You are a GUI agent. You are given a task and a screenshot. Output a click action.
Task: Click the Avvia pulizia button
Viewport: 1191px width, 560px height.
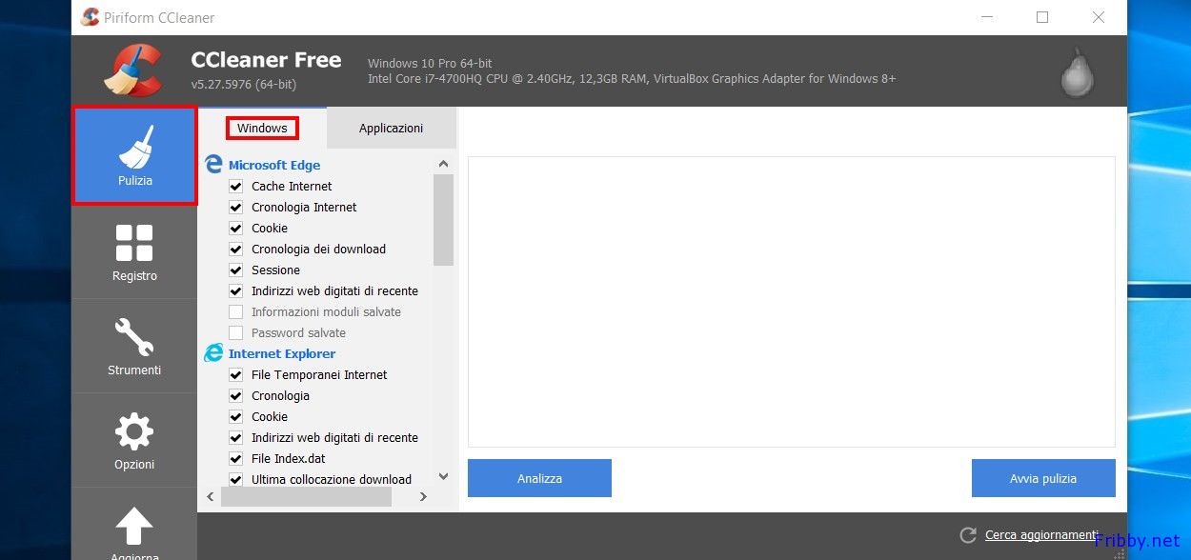point(1043,478)
